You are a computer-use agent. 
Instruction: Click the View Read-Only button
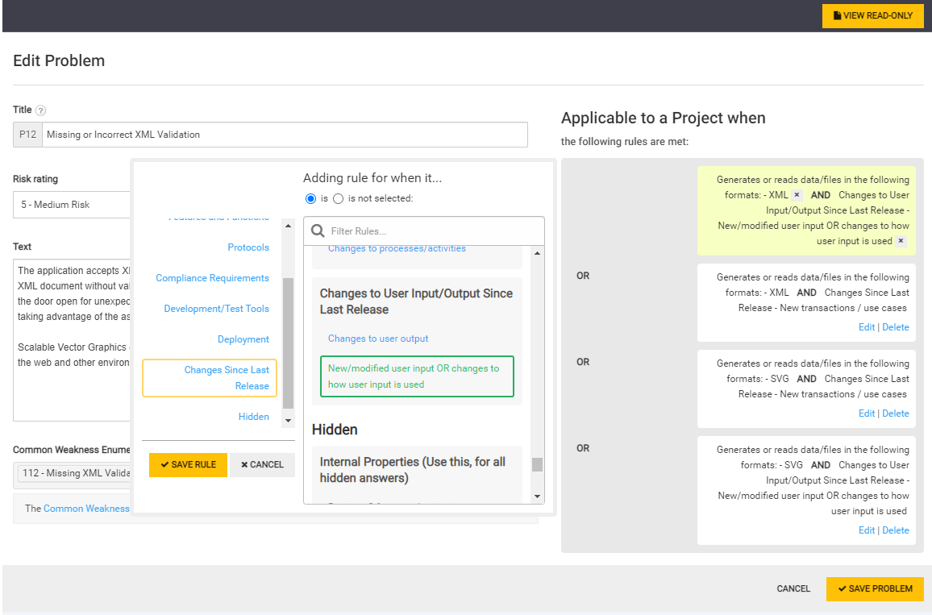(872, 16)
